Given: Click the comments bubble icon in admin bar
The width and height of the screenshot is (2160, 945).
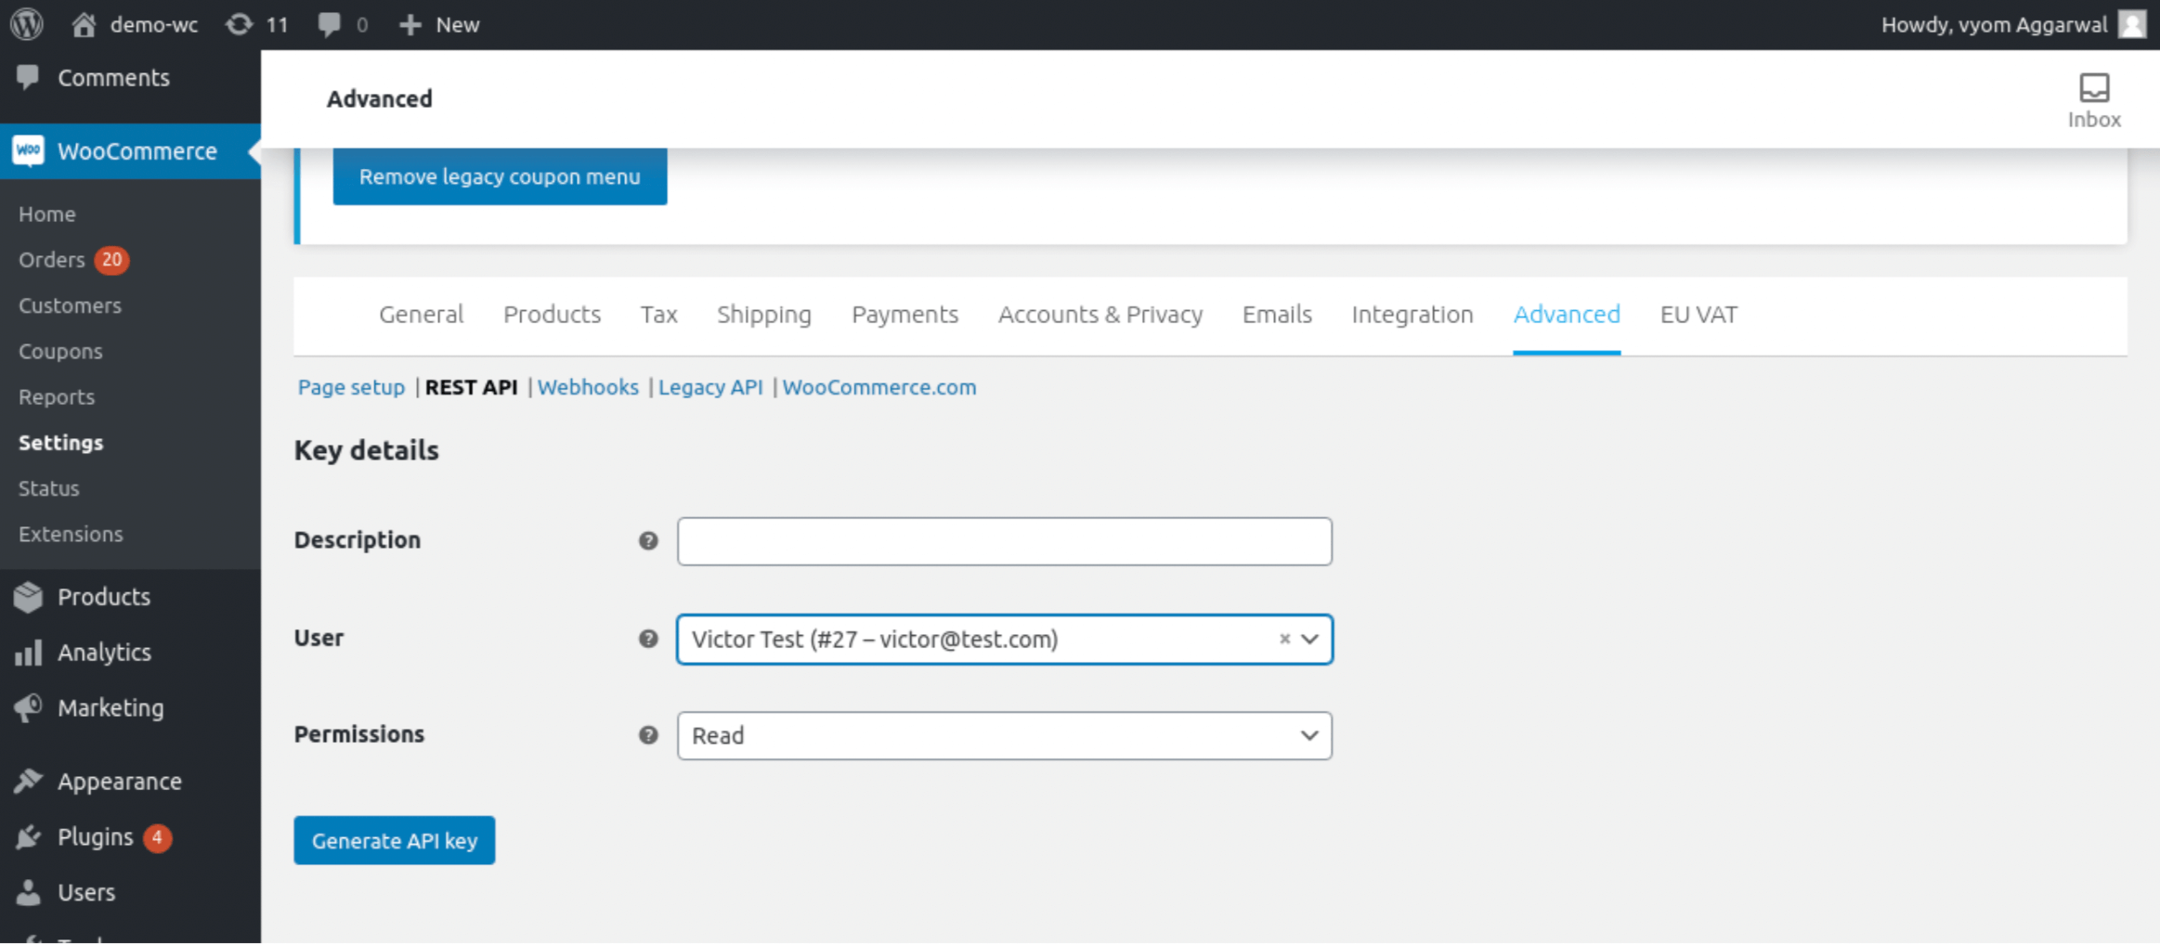Looking at the screenshot, I should coord(329,24).
